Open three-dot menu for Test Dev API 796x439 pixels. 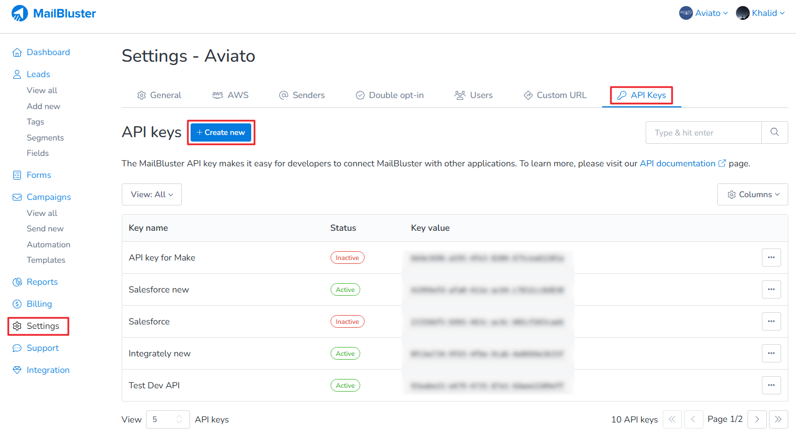tap(771, 386)
